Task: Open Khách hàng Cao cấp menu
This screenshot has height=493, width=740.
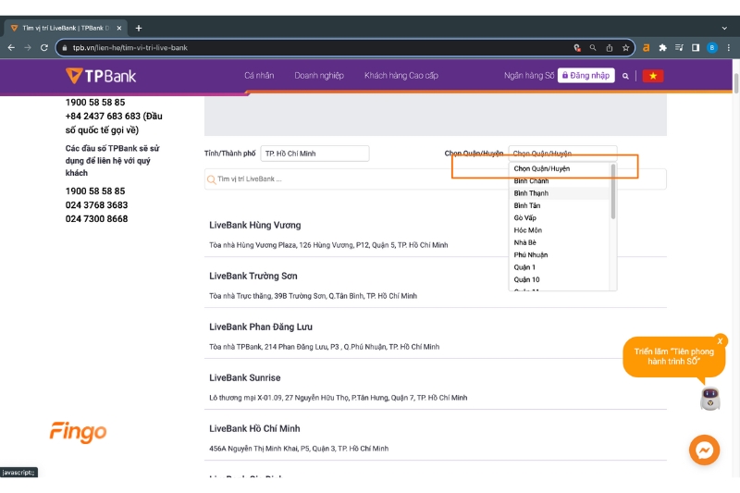Action: click(x=401, y=76)
